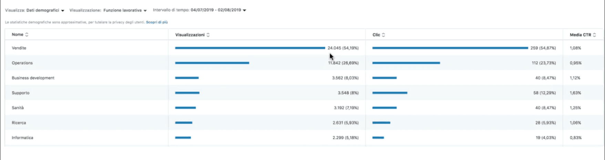Select the Business development row name

[33, 78]
